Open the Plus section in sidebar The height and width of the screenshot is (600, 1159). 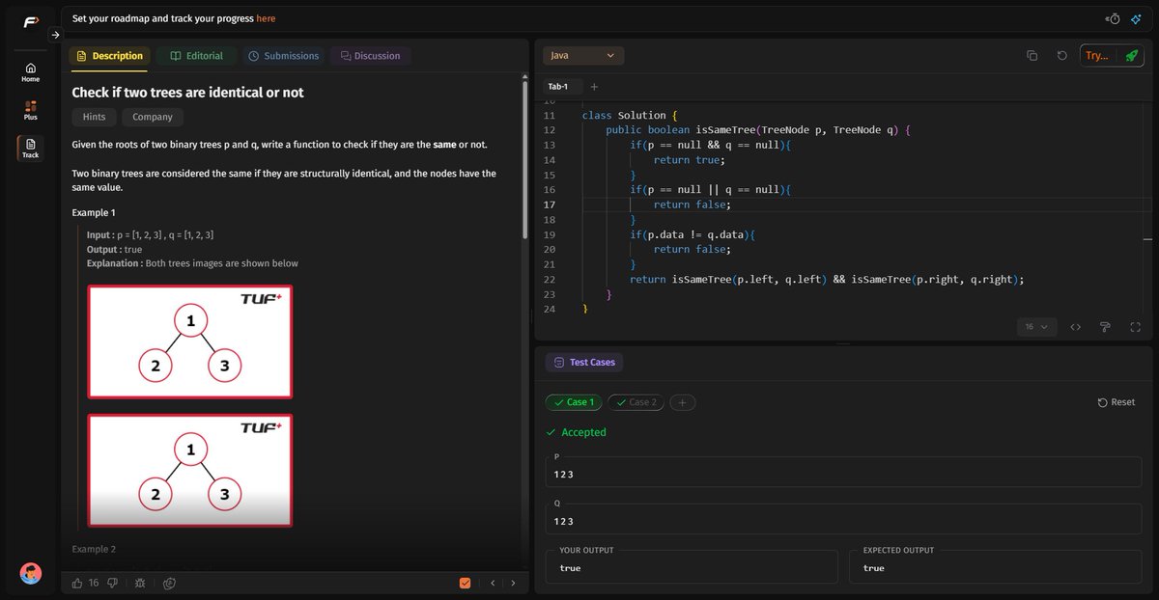click(31, 110)
